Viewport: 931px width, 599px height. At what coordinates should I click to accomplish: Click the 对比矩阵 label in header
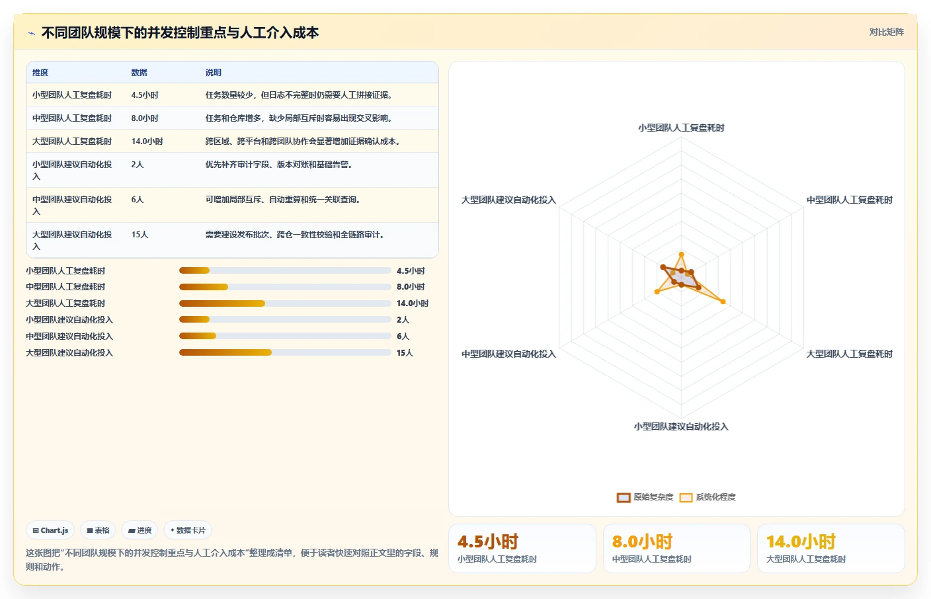[x=886, y=32]
